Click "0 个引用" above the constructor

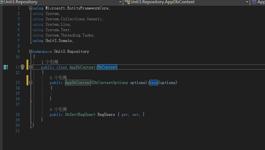[58, 78]
